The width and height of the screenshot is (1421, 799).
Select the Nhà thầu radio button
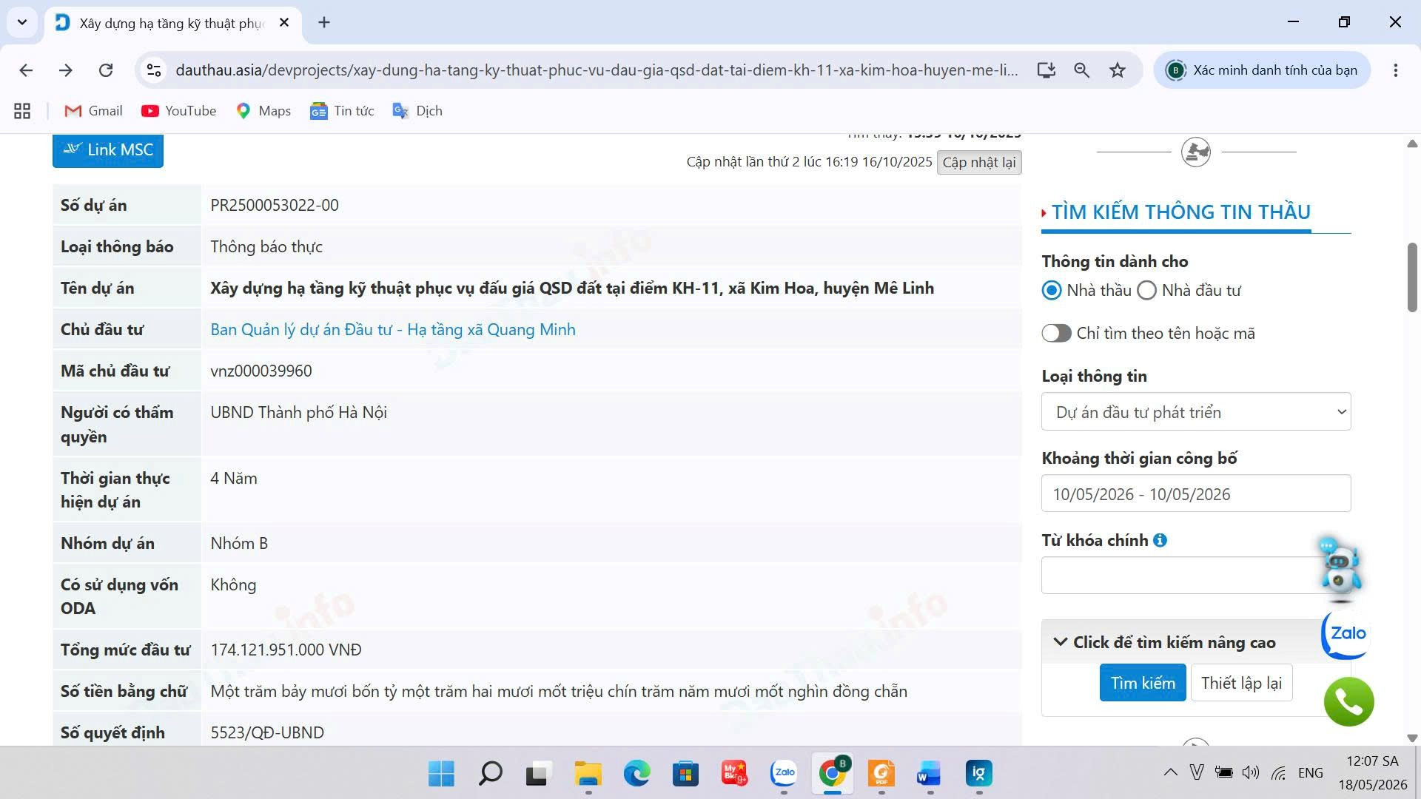click(1052, 291)
